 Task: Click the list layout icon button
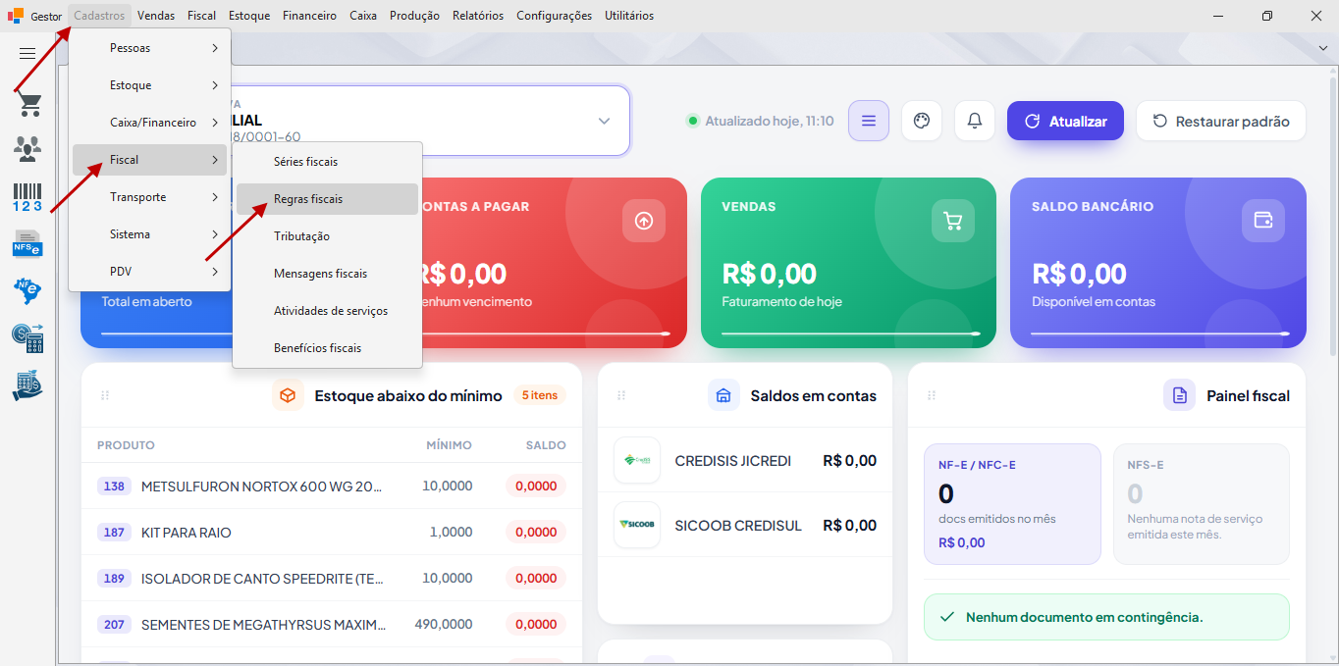pos(869,121)
